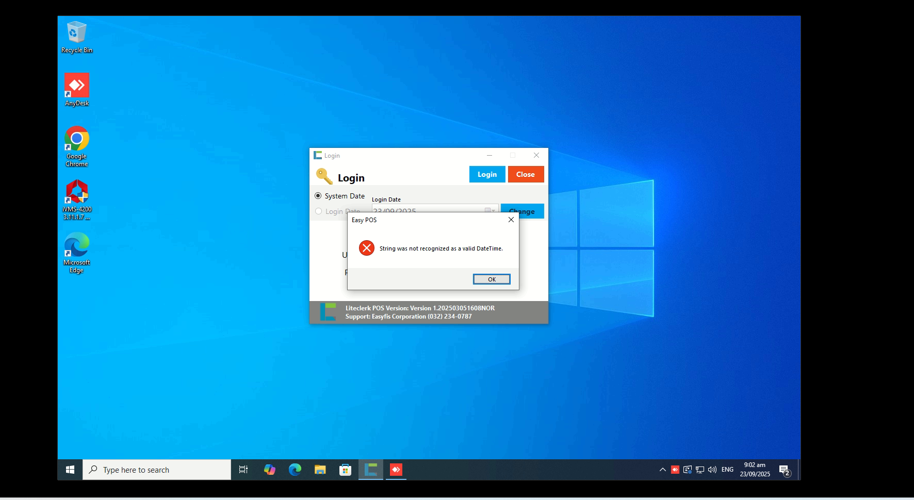Open Microsoft Store in the taskbar
The height and width of the screenshot is (500, 914).
(345, 470)
